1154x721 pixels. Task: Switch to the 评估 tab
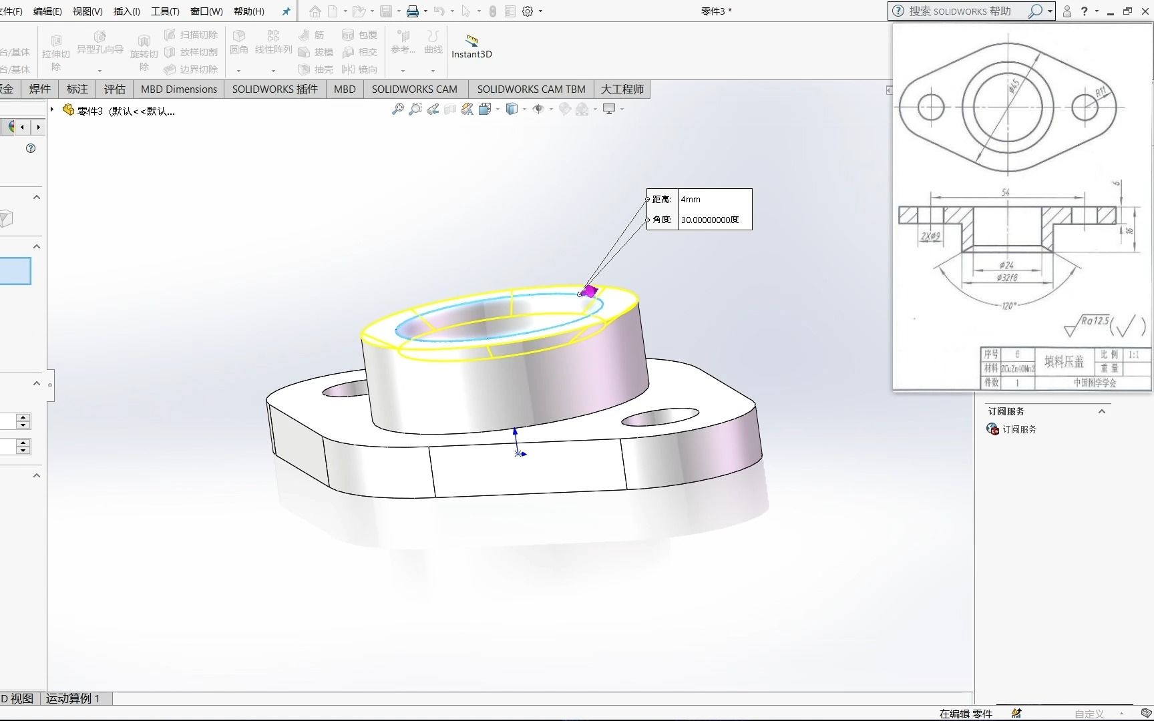tap(115, 89)
